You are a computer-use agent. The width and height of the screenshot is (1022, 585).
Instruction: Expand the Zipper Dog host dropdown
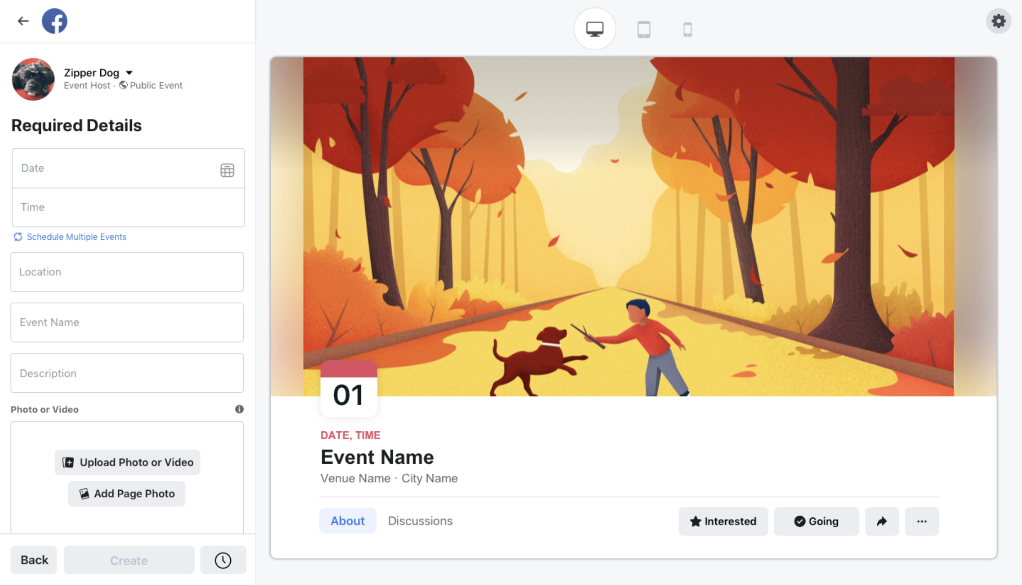click(130, 73)
